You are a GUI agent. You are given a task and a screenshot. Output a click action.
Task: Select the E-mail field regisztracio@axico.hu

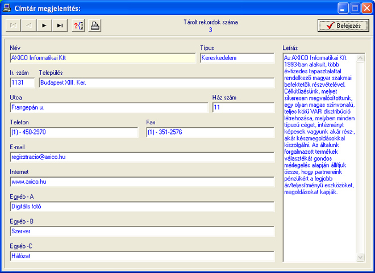pyautogui.click(x=142, y=157)
